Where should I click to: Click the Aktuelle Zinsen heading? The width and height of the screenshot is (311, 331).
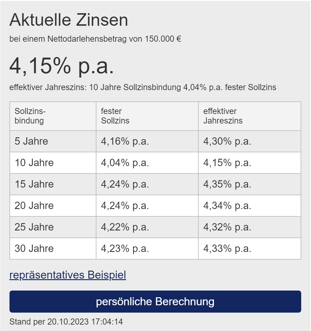69,20
